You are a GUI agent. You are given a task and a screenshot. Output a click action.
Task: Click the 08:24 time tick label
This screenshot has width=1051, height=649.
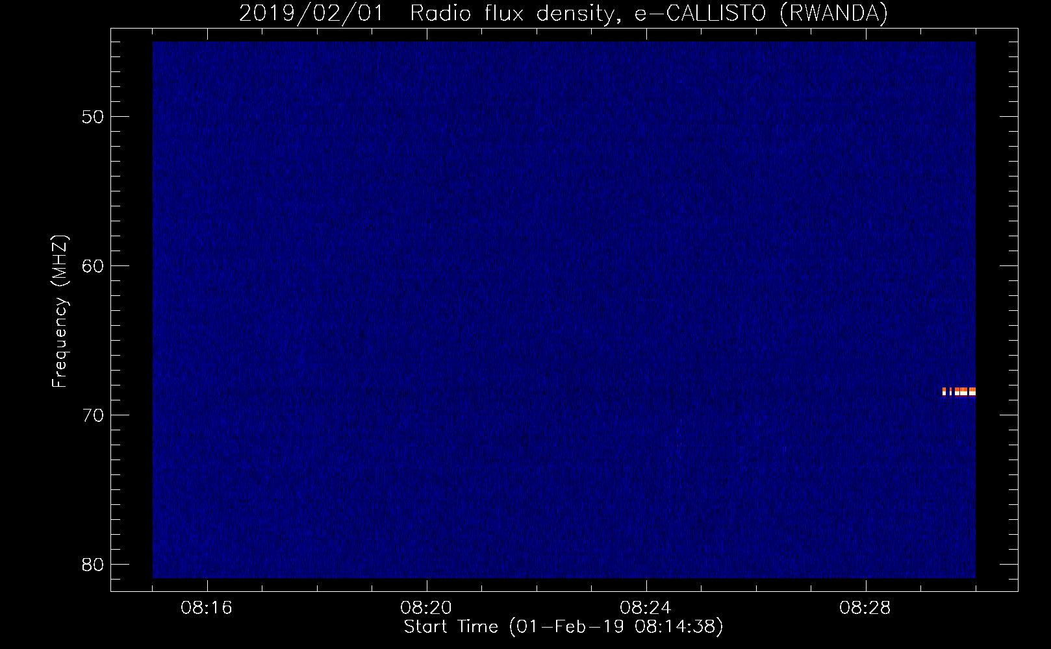pos(646,608)
